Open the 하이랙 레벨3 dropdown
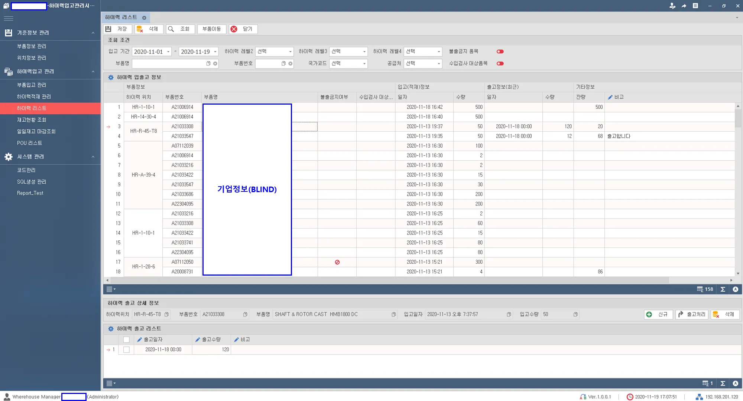Viewport: 743px width, 401px height. 364,52
